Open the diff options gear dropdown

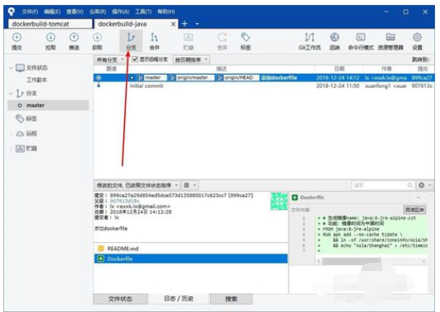click(424, 185)
